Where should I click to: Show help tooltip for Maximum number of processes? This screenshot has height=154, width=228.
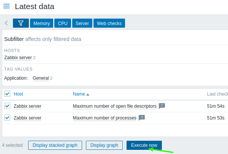click(x=142, y=118)
